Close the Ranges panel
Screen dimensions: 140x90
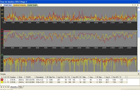tap(139, 74)
